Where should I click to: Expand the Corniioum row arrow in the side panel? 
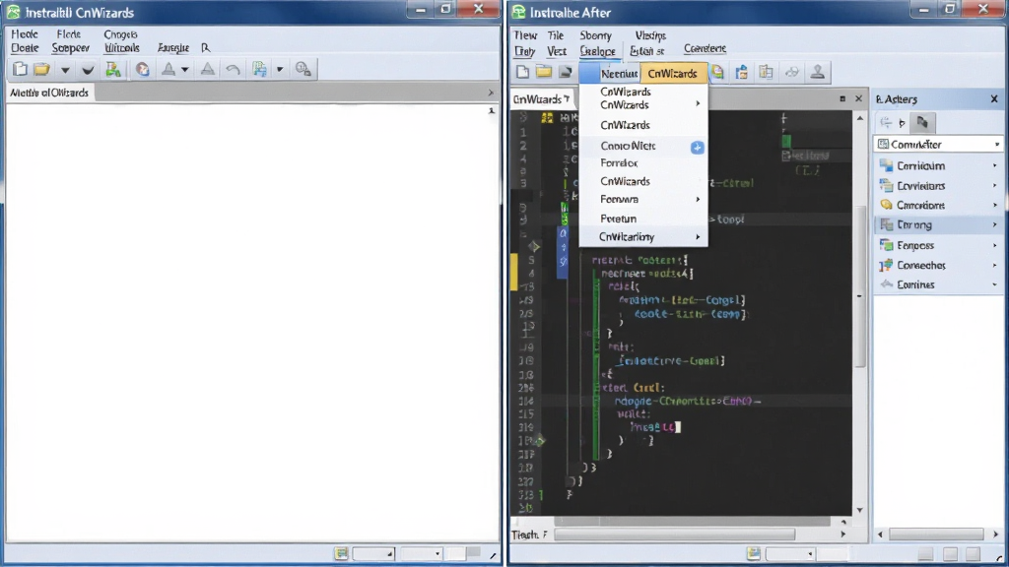coord(995,165)
